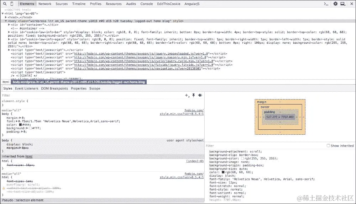356x204 pixels.
Task: Click the box model content dimensions
Action: [280, 117]
